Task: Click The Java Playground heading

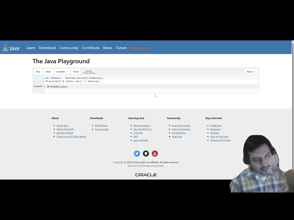Action: click(61, 61)
